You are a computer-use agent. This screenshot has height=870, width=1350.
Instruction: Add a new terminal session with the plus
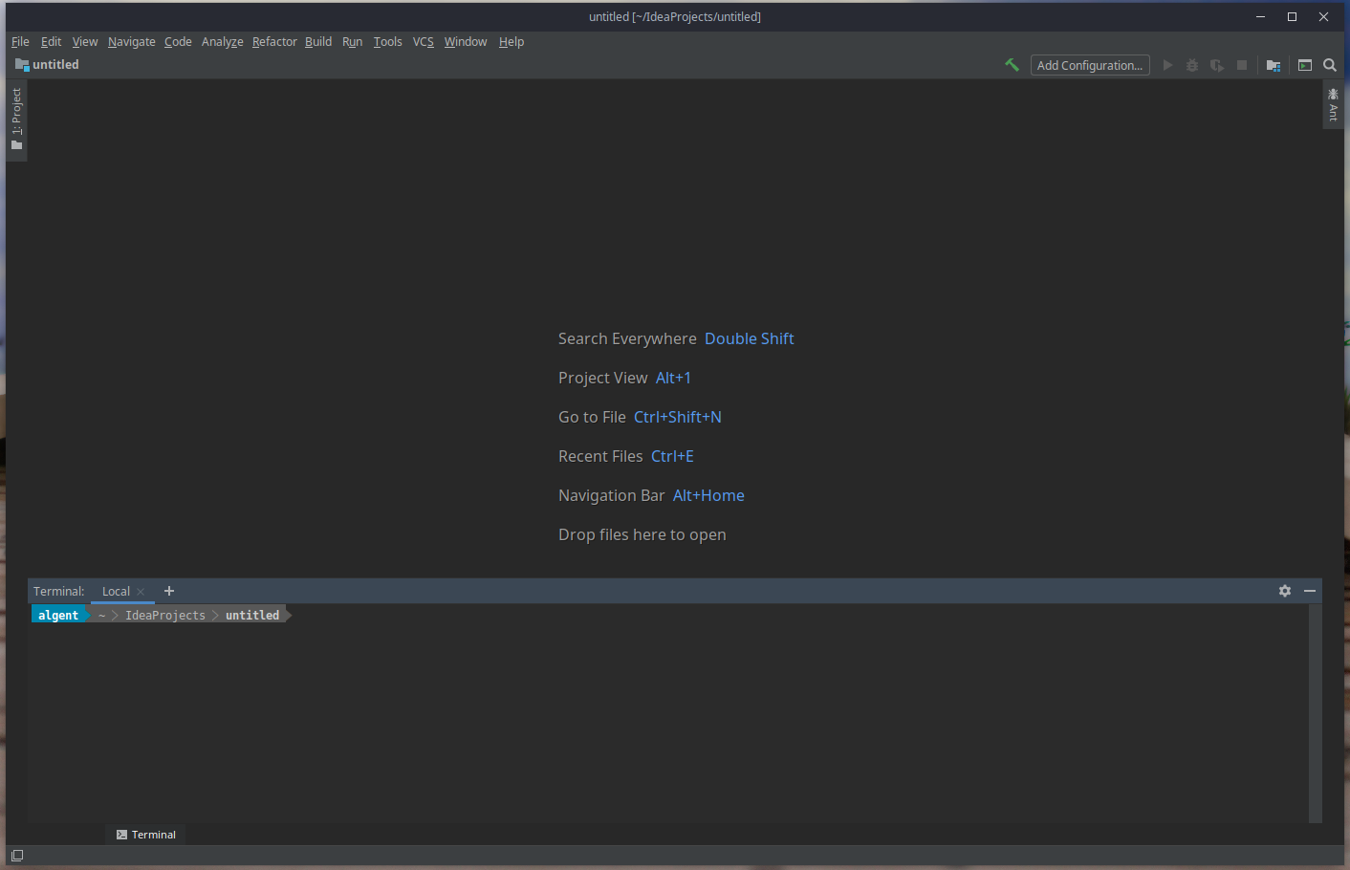[169, 591]
